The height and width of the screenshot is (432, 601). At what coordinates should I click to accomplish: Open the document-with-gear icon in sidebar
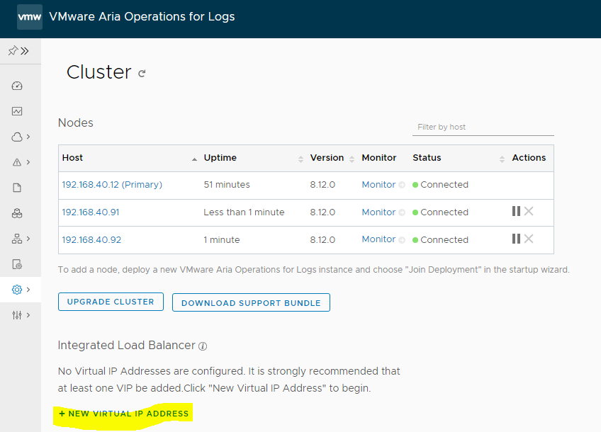18,264
